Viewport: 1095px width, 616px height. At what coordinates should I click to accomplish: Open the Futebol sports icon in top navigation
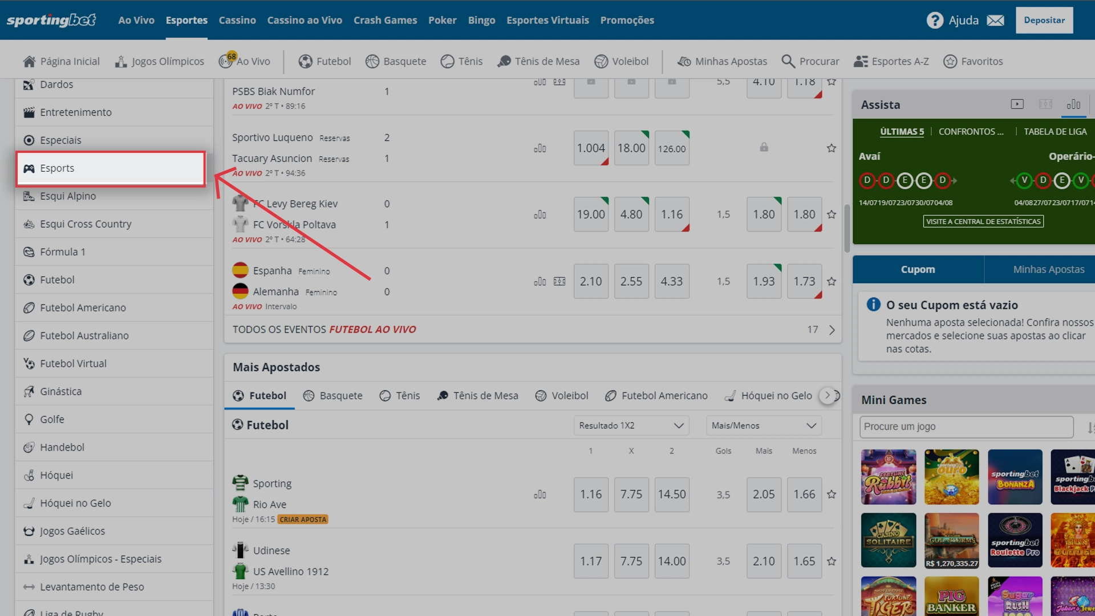click(324, 61)
